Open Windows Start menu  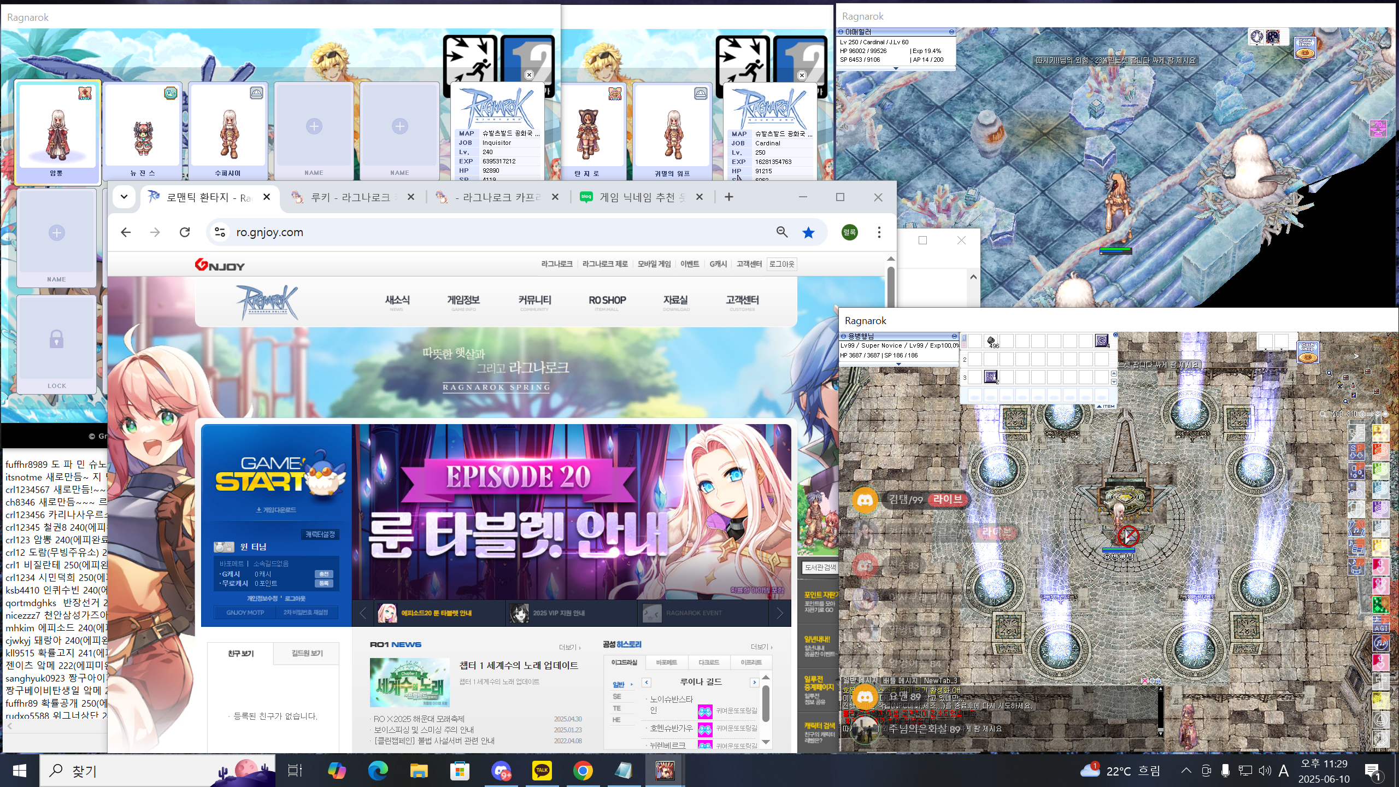(x=20, y=771)
